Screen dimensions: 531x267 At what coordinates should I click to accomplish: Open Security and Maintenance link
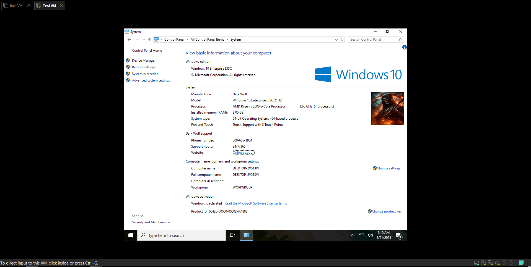[x=151, y=222]
